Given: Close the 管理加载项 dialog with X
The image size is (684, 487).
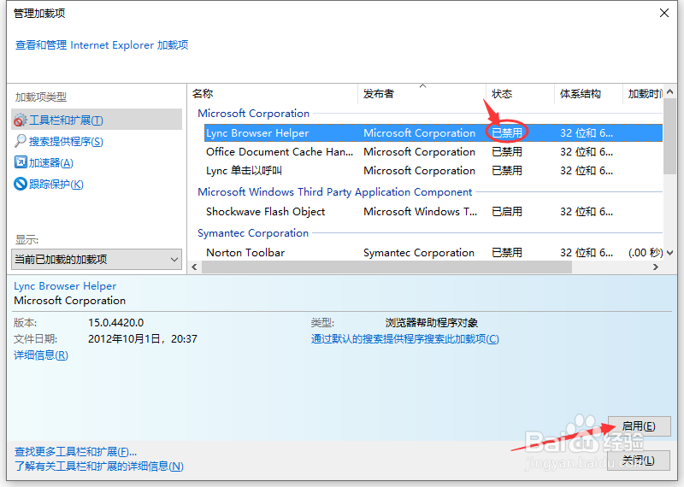Looking at the screenshot, I should click(x=664, y=13).
